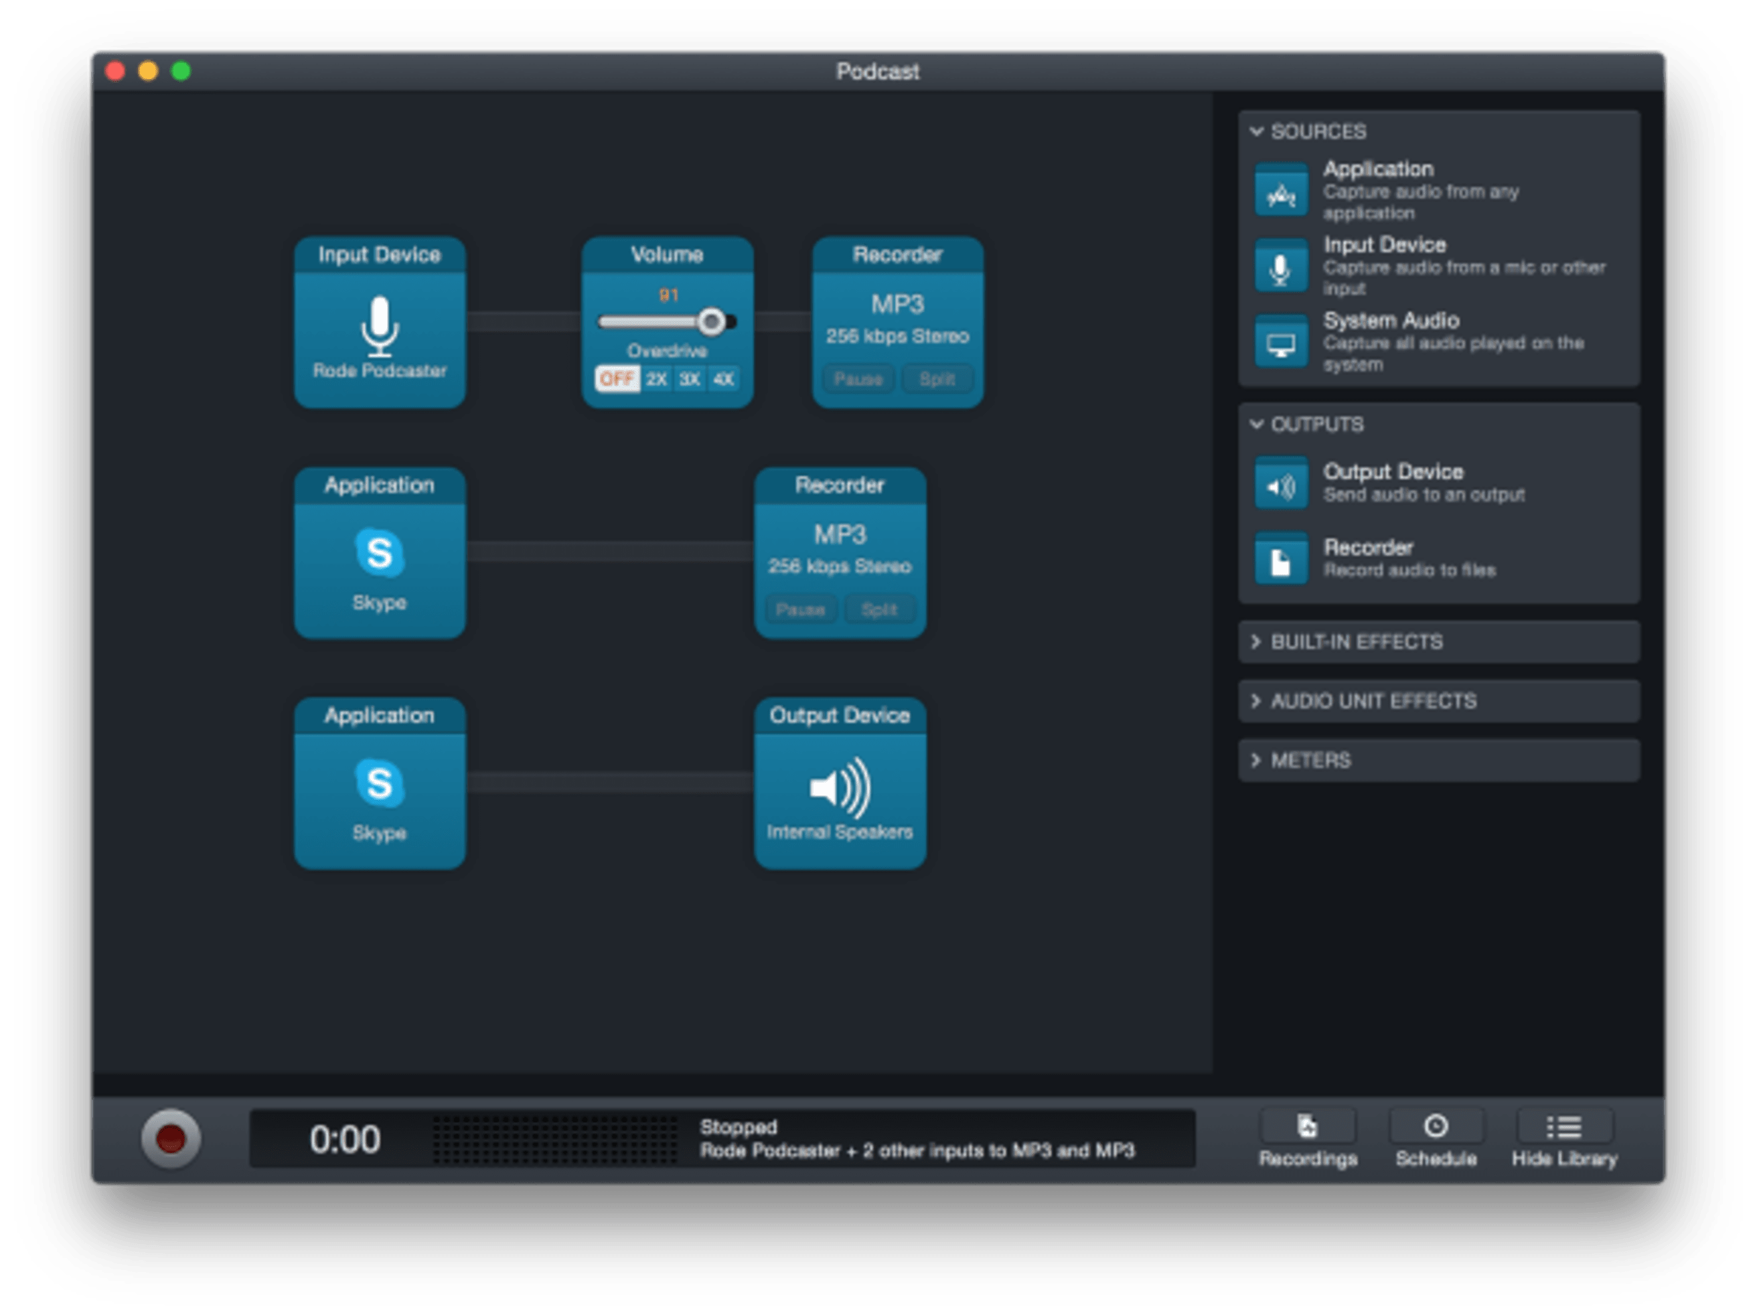Expand the BUILT-IN EFFECTS section
Screen dimensions: 1757x1315
pos(1438,641)
